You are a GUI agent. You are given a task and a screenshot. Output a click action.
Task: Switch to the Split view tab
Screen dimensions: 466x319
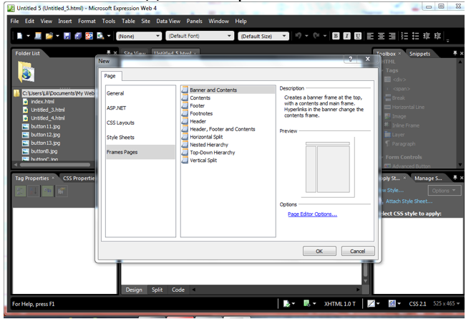157,290
